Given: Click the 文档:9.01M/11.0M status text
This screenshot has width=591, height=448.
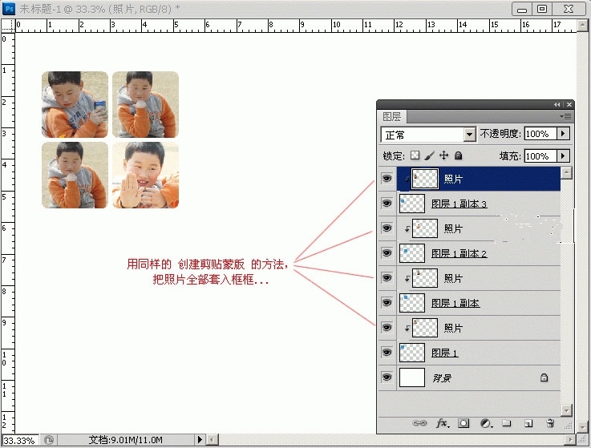Looking at the screenshot, I should tap(126, 440).
